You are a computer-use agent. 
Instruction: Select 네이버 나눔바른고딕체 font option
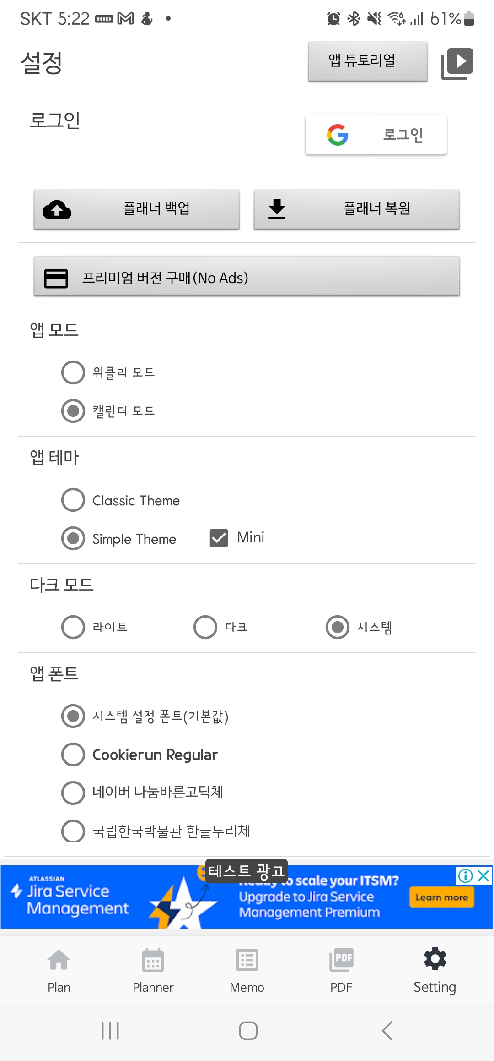coord(73,793)
